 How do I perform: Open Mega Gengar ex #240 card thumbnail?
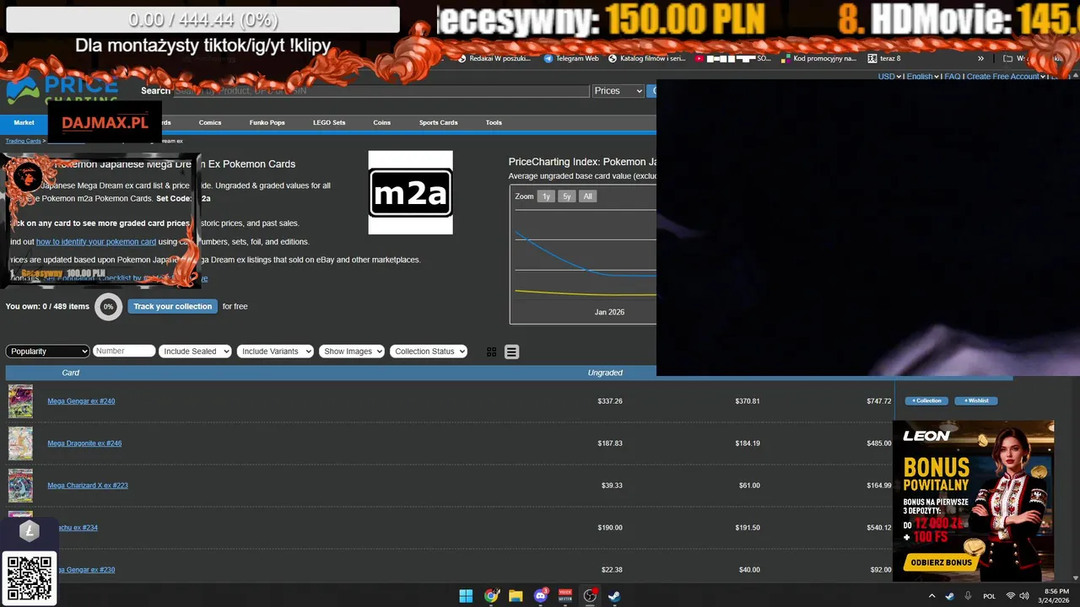20,401
